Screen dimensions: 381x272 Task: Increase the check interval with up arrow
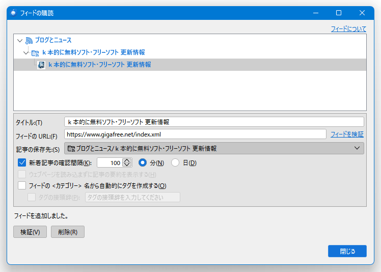(127, 160)
